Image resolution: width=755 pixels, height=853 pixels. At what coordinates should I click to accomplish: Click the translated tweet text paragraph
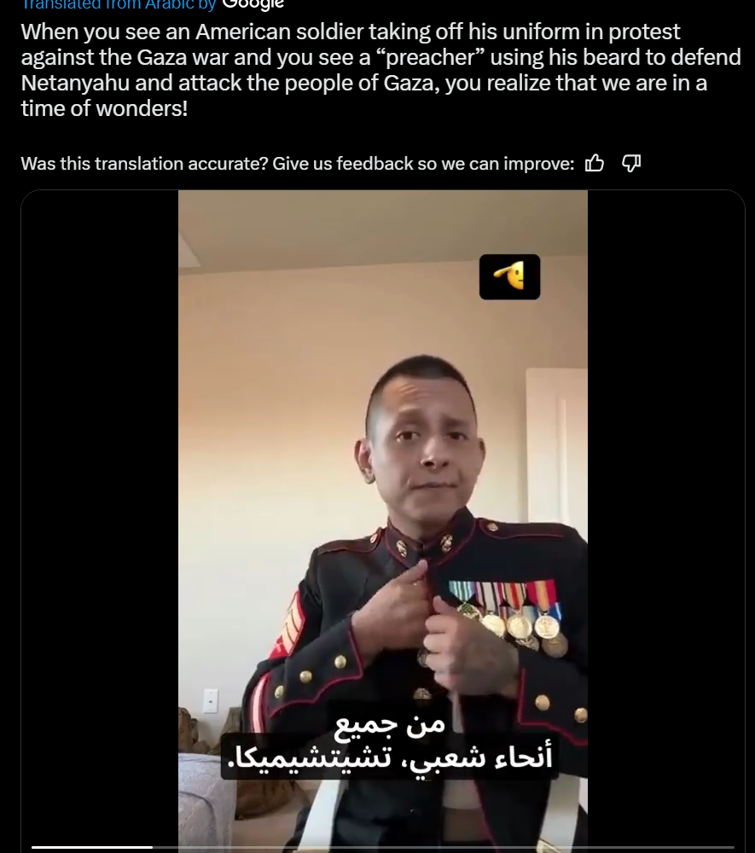click(x=380, y=70)
